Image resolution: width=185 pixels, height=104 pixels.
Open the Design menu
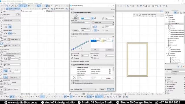click(x=12, y=3)
